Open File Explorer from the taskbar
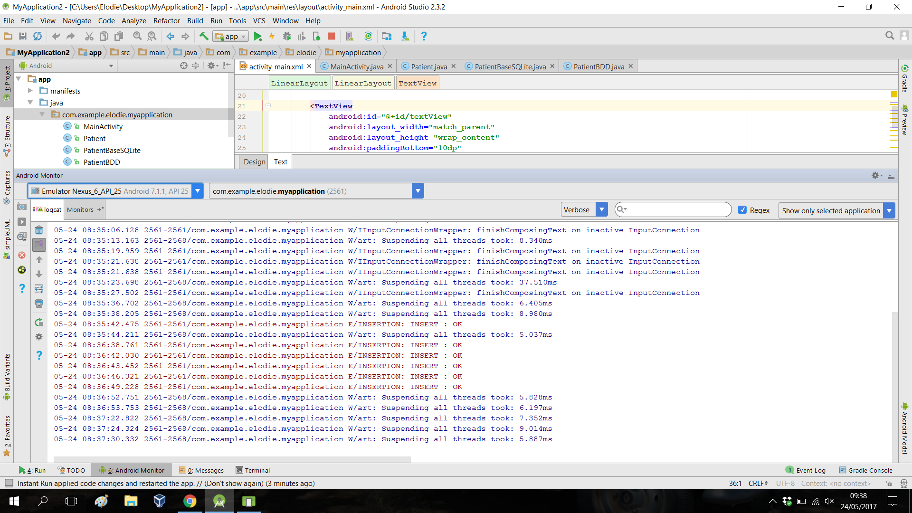The height and width of the screenshot is (513, 912). tap(131, 501)
